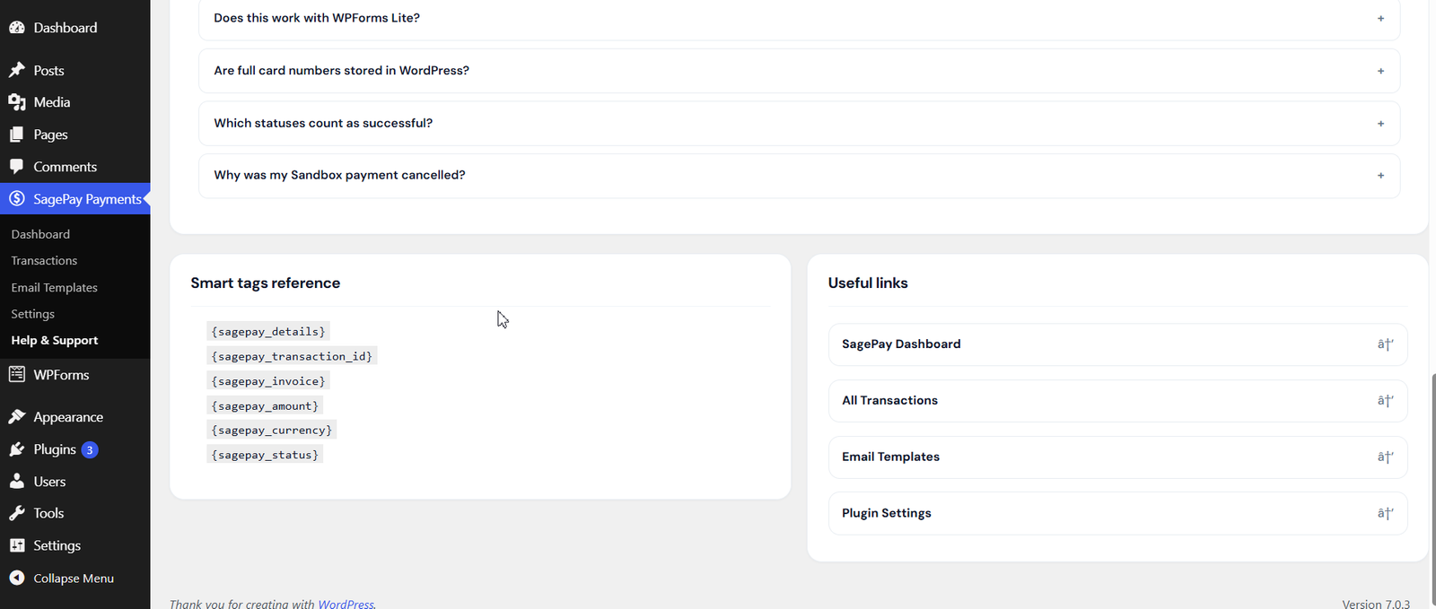Viewport: 1436px width, 609px height.
Task: Click the Plugins plug icon
Action: [x=17, y=449]
